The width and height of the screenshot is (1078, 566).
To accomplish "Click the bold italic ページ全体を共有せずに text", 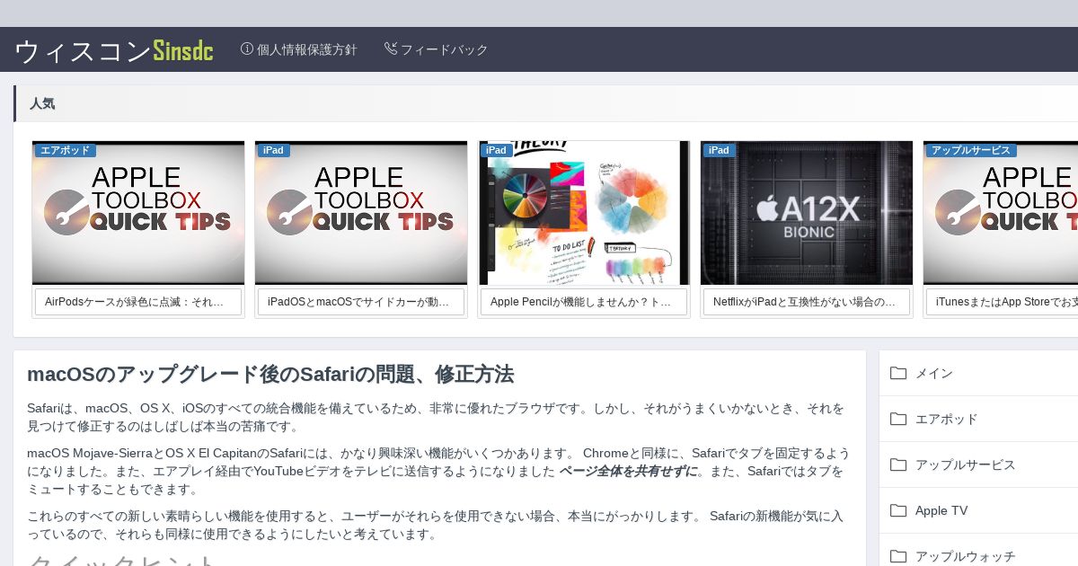I will (629, 471).
